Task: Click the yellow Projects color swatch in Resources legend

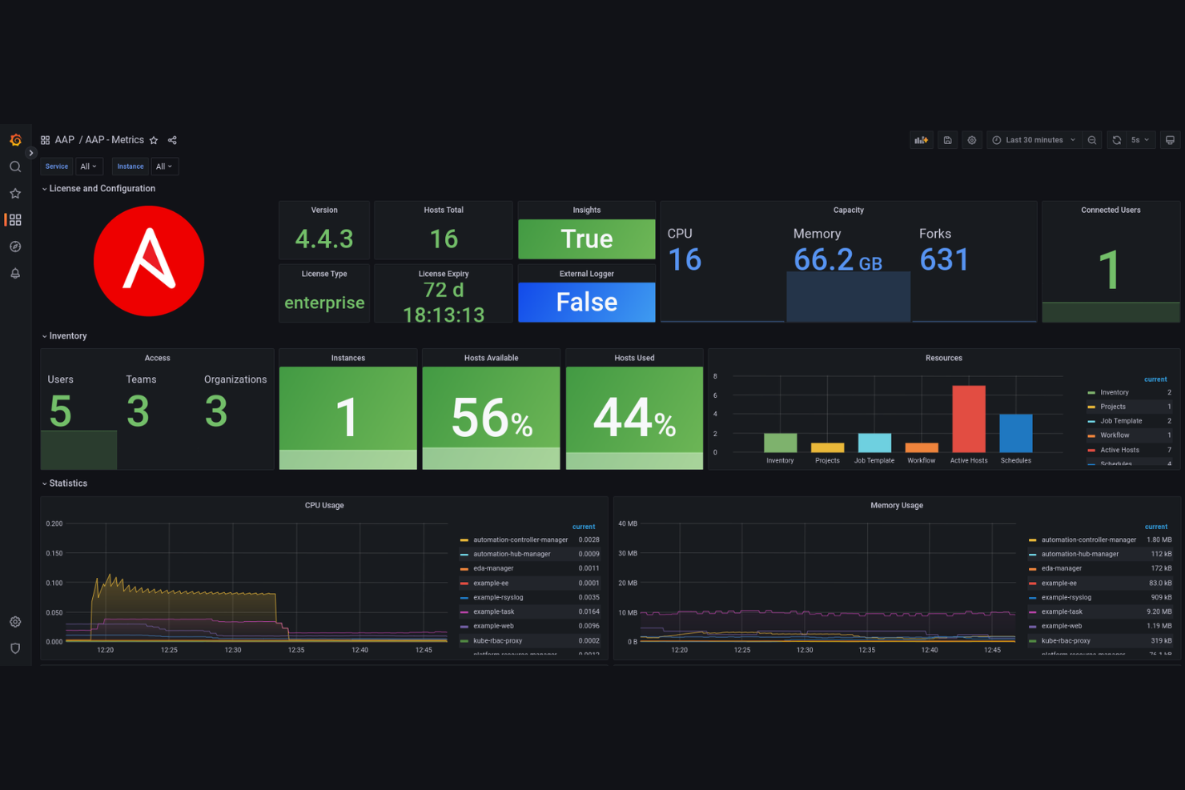Action: pyautogui.click(x=1091, y=407)
